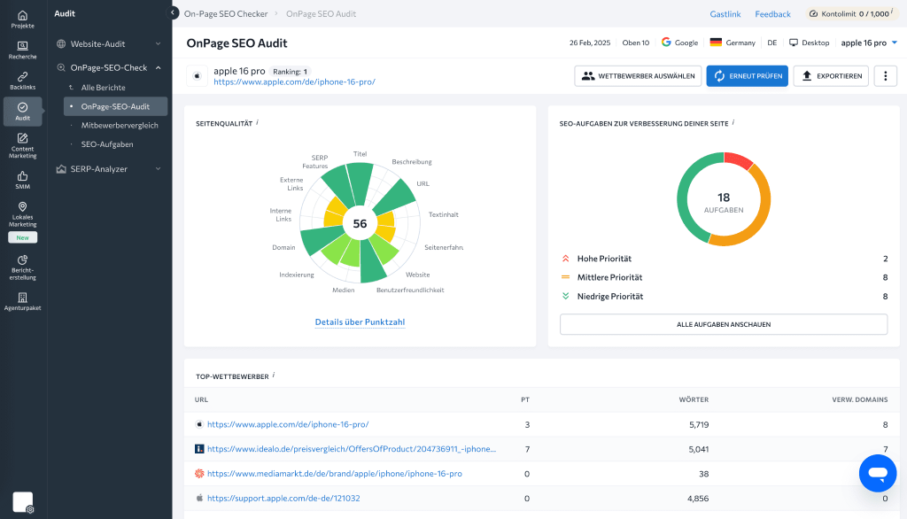Screen dimensions: 907x519
Task: Click Erneut Prüfen button
Action: tap(747, 76)
